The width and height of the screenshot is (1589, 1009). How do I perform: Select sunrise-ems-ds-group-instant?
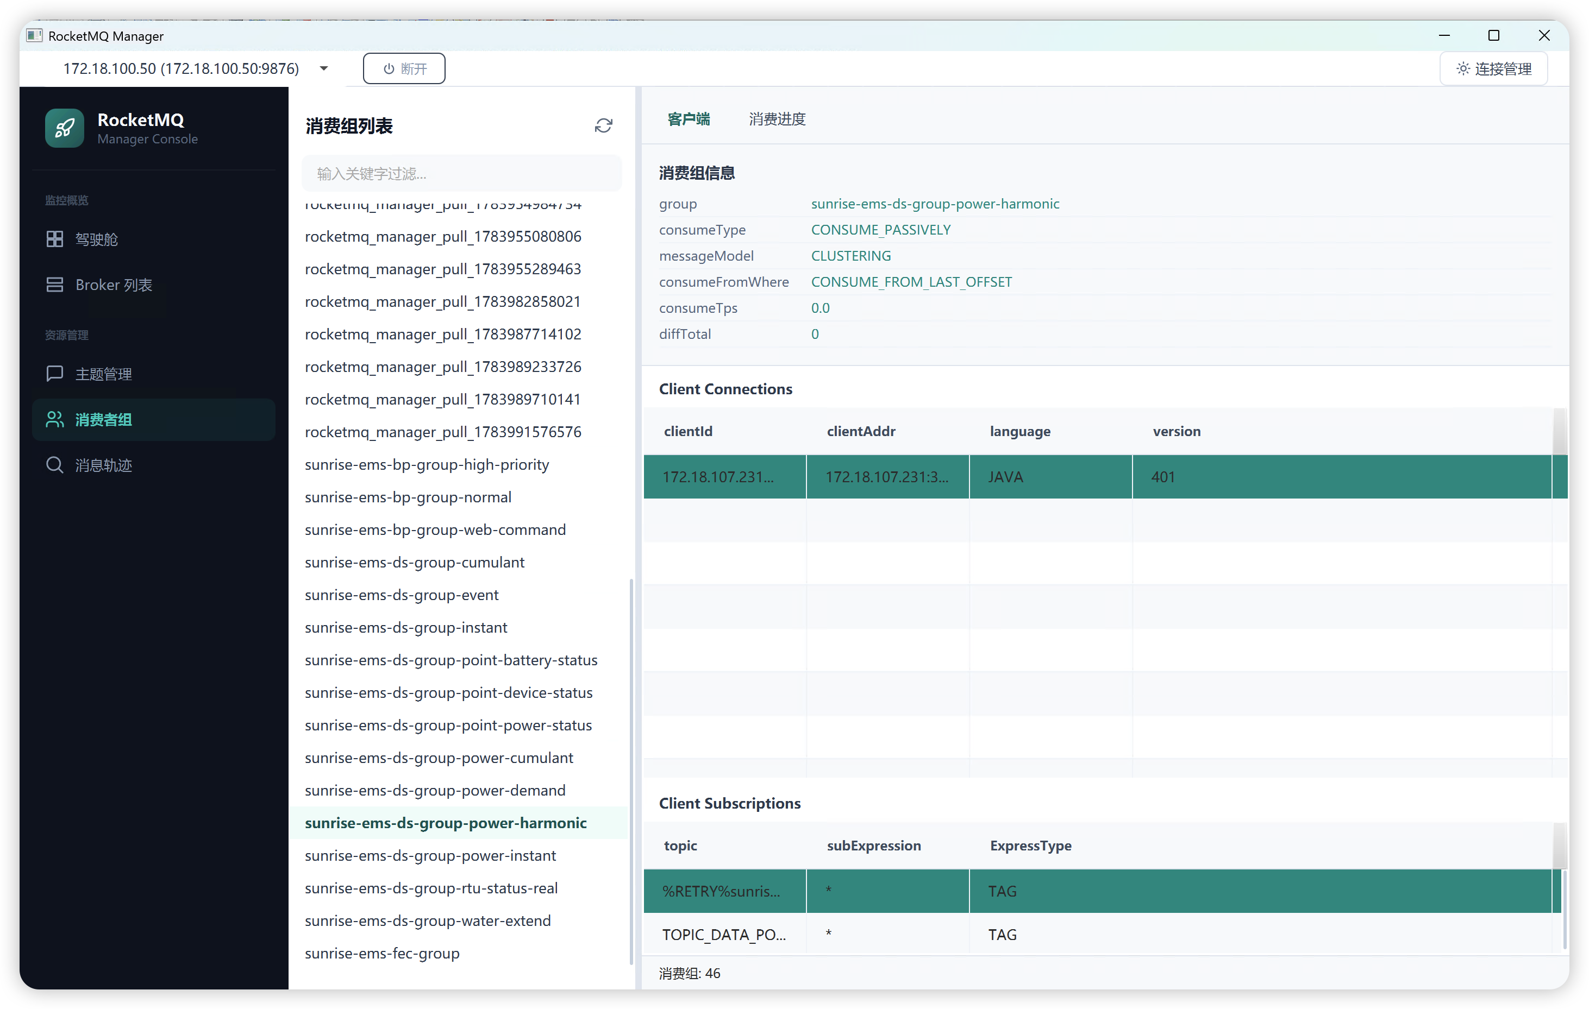tap(459, 627)
